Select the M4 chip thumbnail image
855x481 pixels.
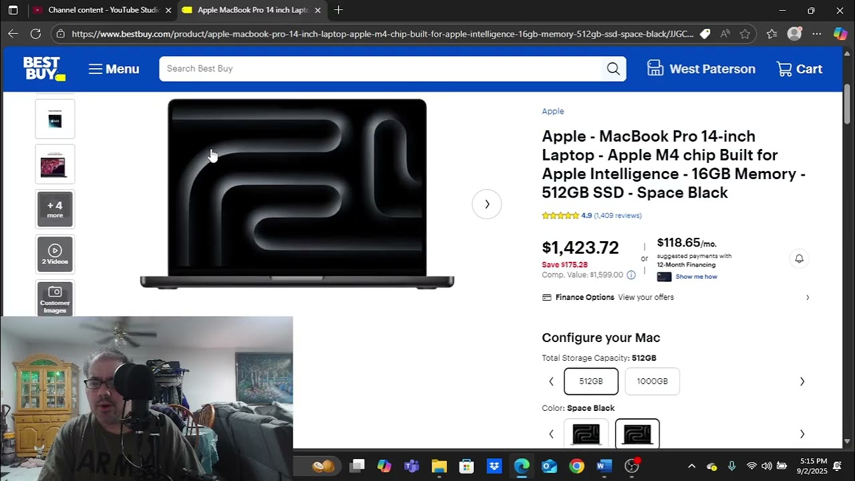click(55, 119)
